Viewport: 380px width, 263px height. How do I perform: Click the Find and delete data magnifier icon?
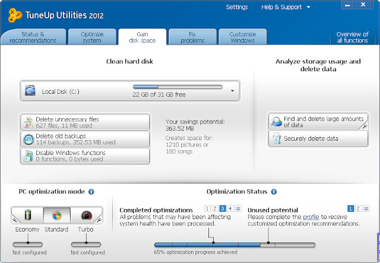pyautogui.click(x=276, y=122)
